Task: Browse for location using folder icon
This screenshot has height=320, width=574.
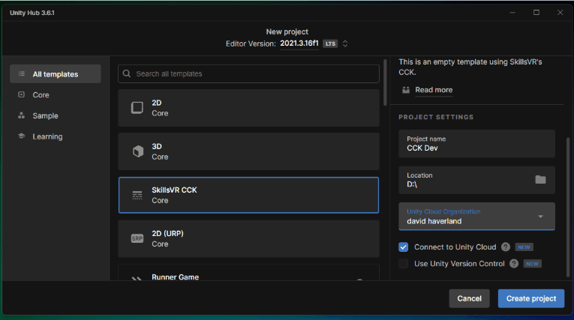Action: [540, 180]
